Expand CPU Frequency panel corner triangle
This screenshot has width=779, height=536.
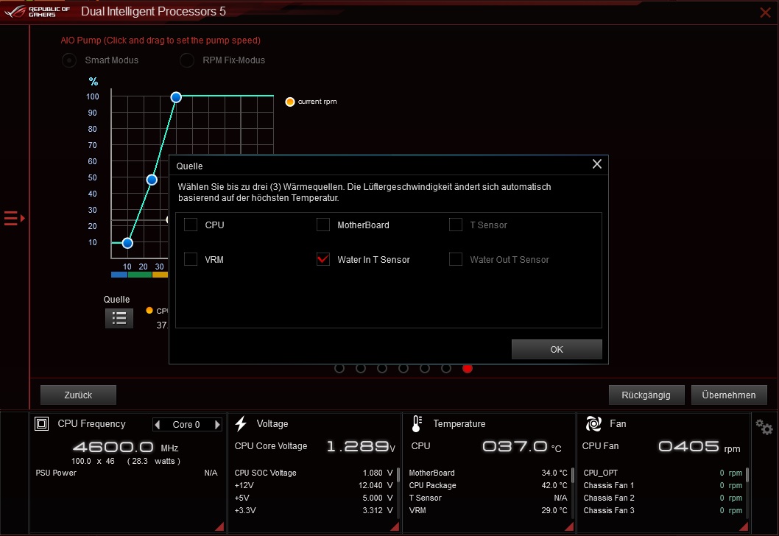[x=219, y=526]
